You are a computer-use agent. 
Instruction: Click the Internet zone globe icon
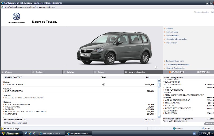click(174, 128)
